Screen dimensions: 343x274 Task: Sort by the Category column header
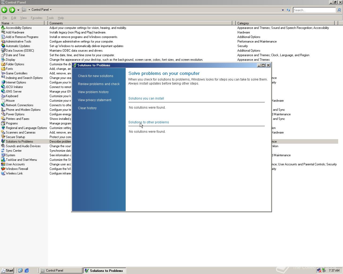coord(285,23)
